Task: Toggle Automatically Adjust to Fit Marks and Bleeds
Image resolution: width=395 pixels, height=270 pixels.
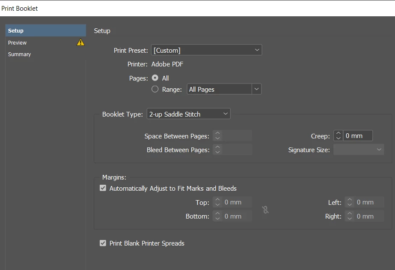Action: (x=103, y=188)
